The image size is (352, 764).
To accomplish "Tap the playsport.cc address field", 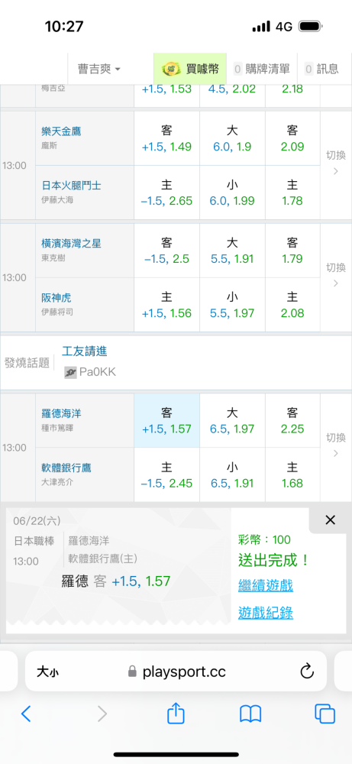I will click(x=176, y=672).
